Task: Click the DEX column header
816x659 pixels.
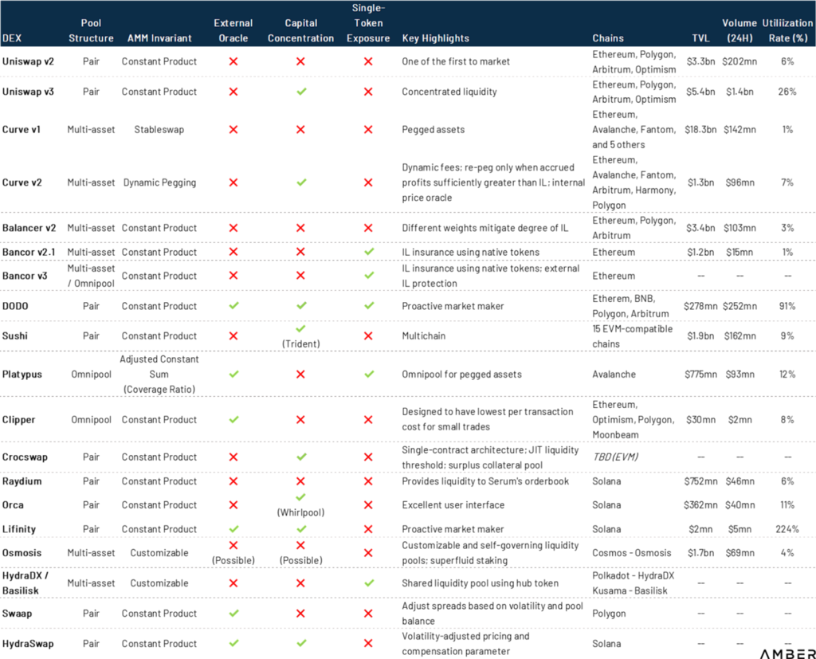Action: pos(12,38)
